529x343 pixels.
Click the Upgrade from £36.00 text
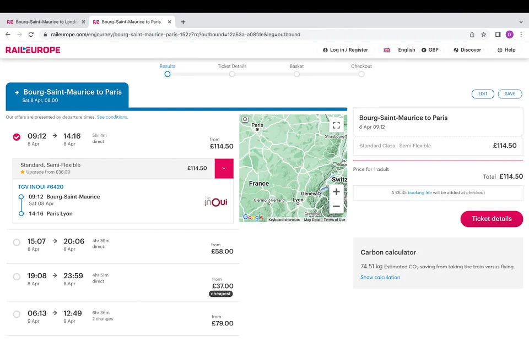click(x=48, y=172)
